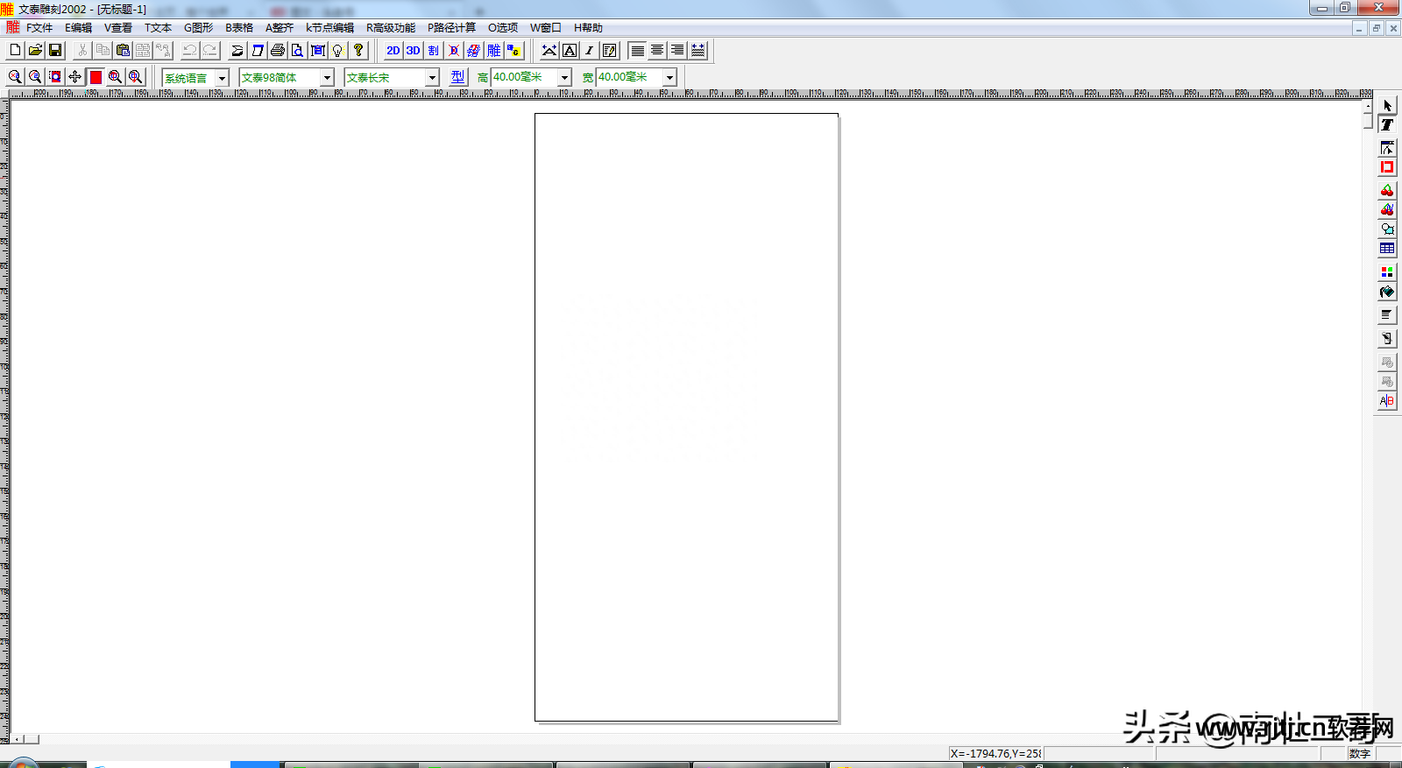Screen dimensions: 1402x768
Task: Click the 雕 engrave output icon
Action: tap(494, 51)
